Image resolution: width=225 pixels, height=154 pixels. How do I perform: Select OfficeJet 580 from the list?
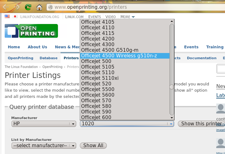point(125,106)
